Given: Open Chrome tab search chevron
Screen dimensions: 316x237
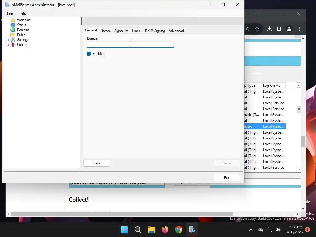Looking at the screenshot, I should (256, 14).
